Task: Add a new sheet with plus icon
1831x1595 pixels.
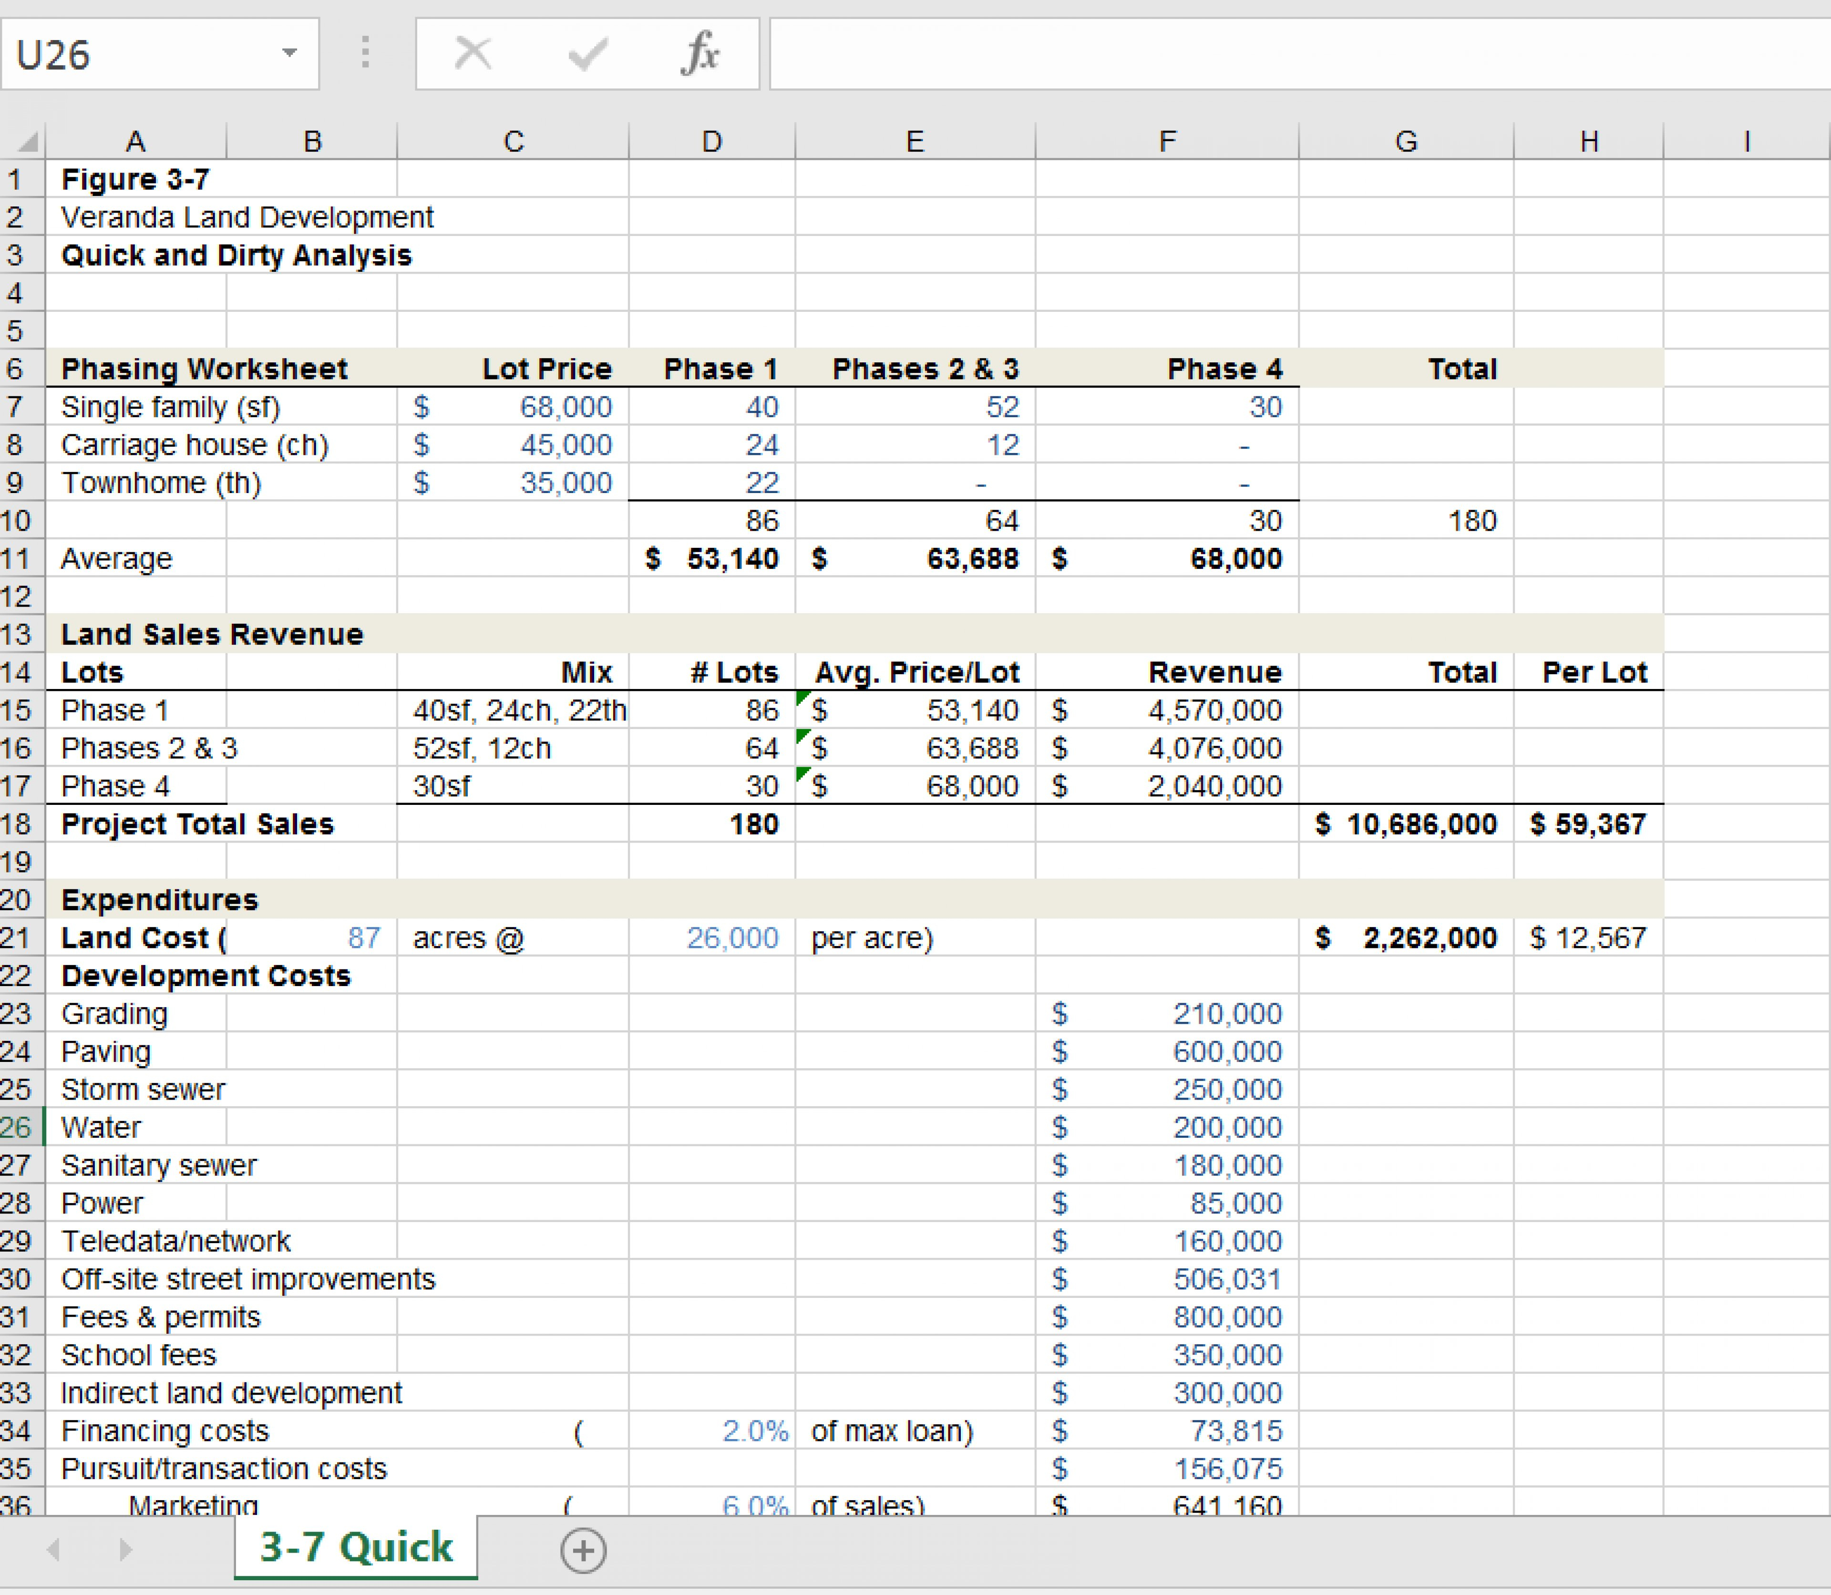Action: tap(583, 1550)
